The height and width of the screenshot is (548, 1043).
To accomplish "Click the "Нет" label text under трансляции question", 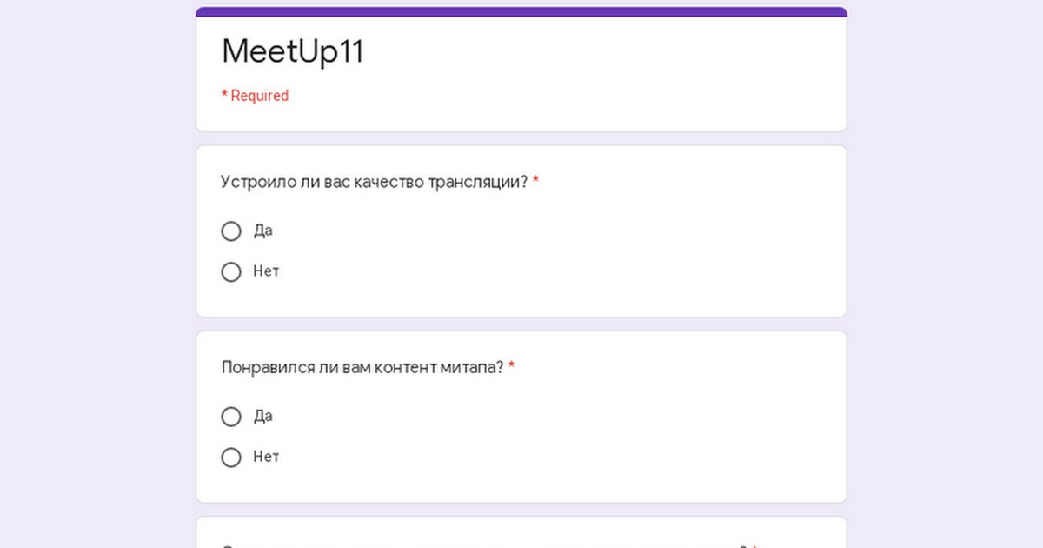I will tap(266, 271).
